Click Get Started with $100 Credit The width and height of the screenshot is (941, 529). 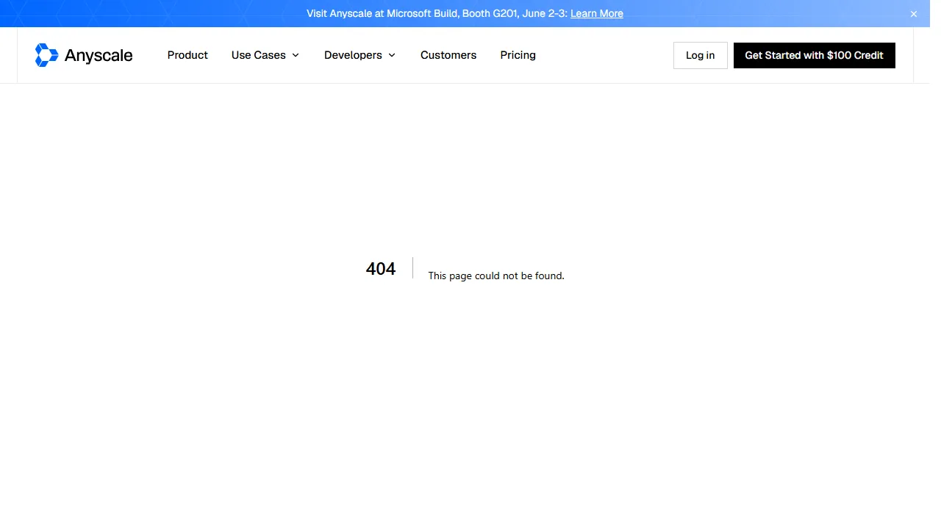(815, 55)
